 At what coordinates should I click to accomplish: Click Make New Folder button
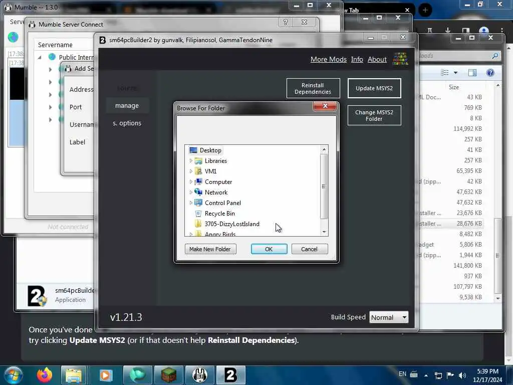[210, 249]
